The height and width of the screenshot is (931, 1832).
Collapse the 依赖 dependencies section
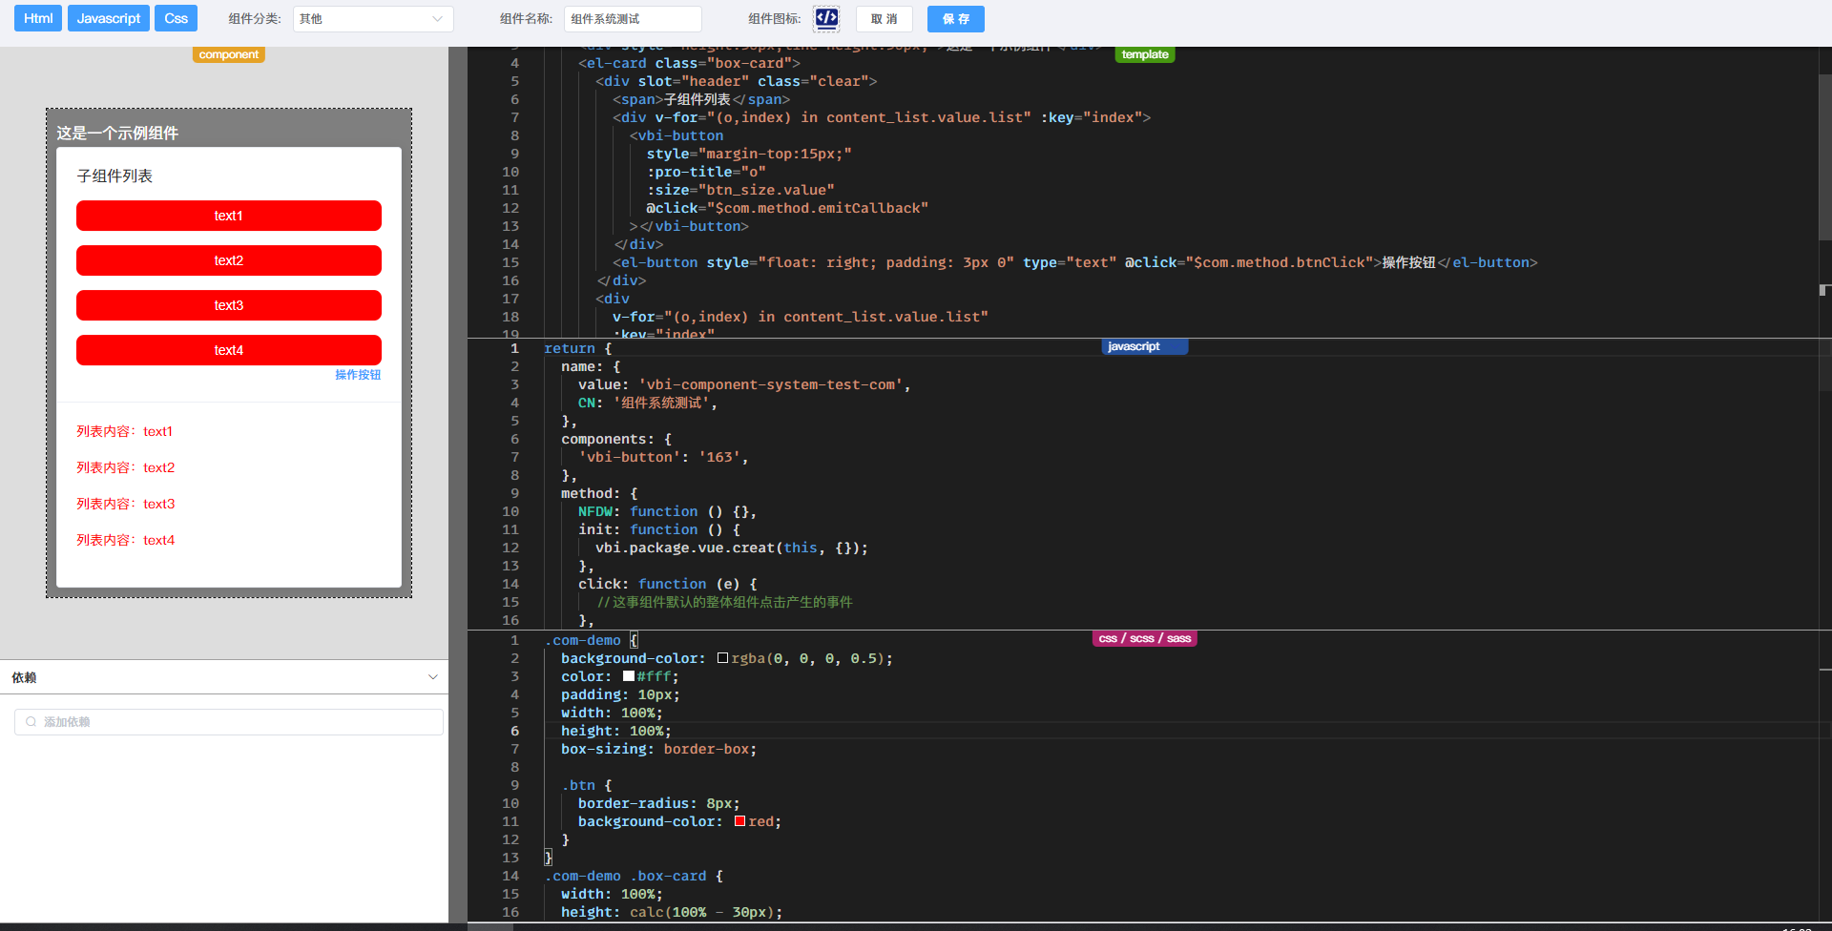coord(432,677)
